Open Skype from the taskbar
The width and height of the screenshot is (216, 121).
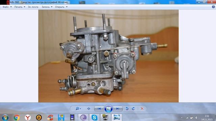pos(94,118)
